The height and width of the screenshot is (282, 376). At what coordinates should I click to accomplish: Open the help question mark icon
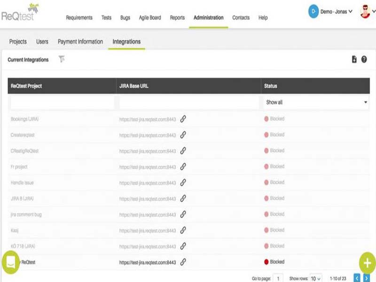[x=364, y=59]
